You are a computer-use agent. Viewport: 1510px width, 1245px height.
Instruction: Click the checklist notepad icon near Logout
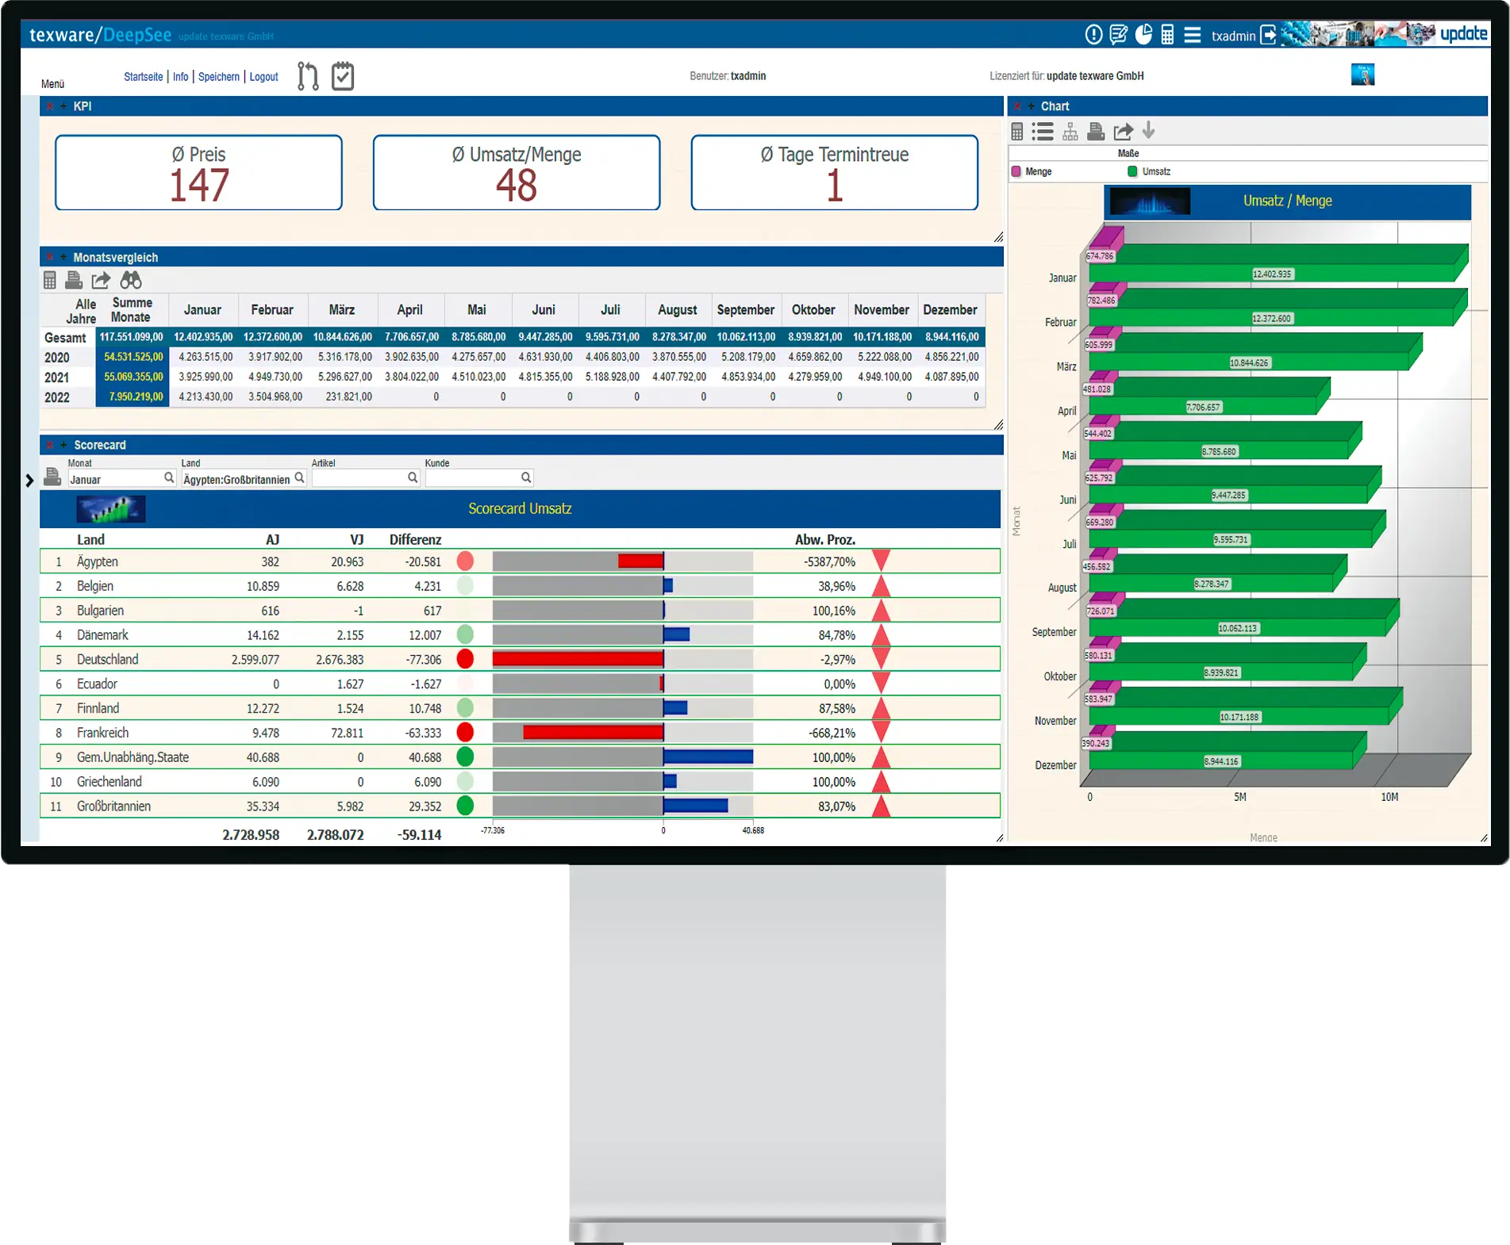coord(343,76)
